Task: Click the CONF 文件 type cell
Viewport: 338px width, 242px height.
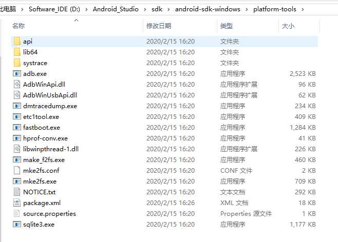Action: 236,170
